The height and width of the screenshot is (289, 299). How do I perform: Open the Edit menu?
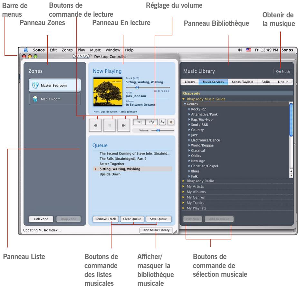[x=53, y=50]
